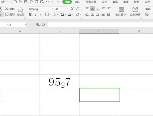The height and width of the screenshot is (116, 153).
Task: Toggle underline formatting
Action: (41, 14)
